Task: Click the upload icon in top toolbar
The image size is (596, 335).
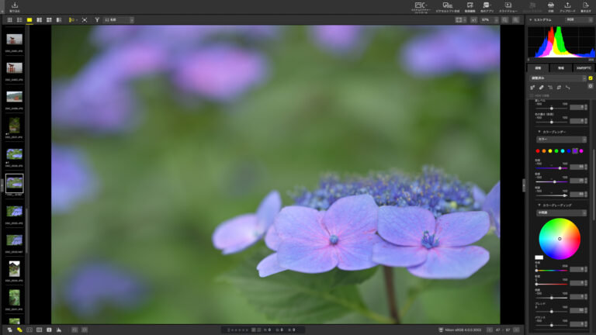Action: coord(567,6)
